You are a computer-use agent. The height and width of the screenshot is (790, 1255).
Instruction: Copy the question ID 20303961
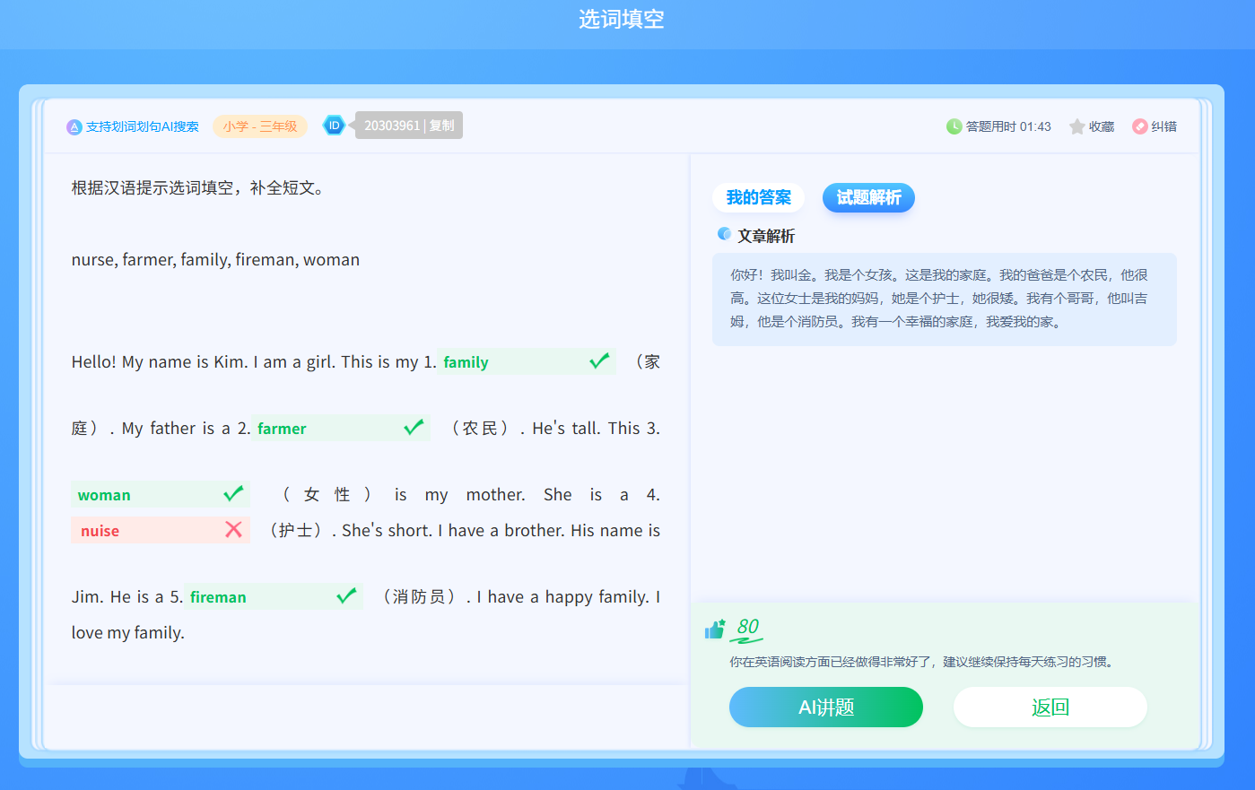441,126
